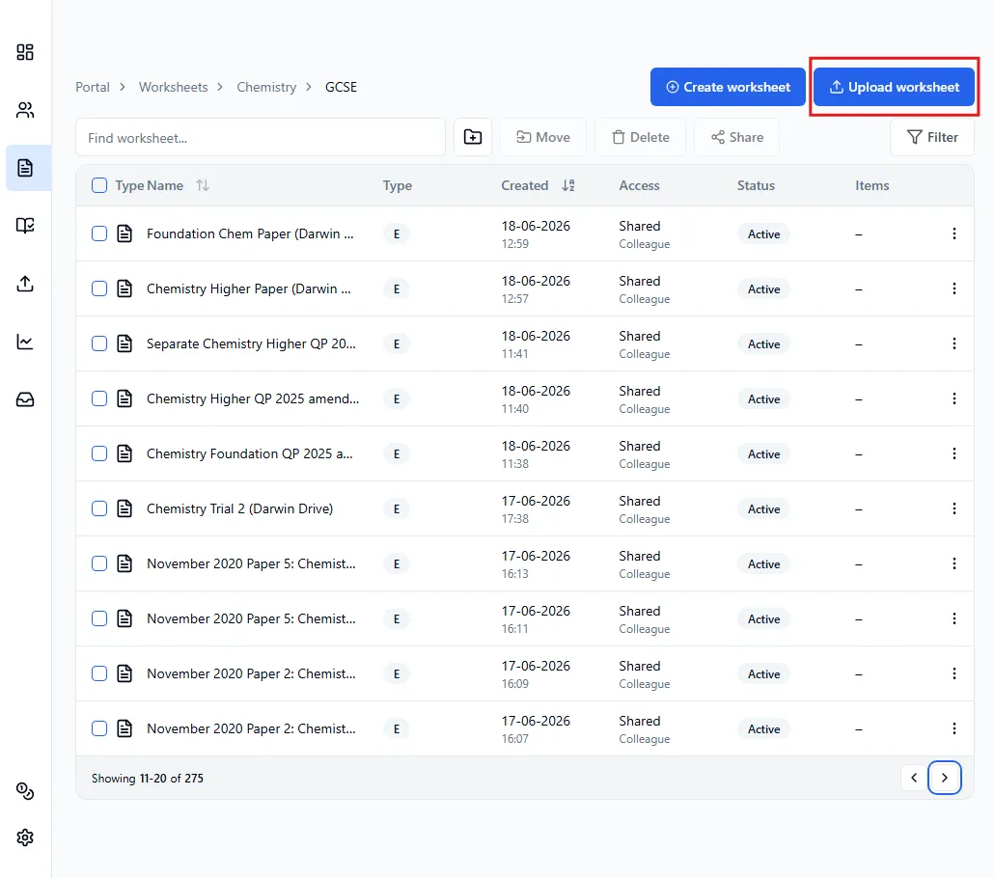Screen dimensions: 995x878
Task: Open the settings gear icon in sidebar
Action: tap(25, 837)
